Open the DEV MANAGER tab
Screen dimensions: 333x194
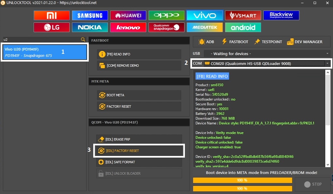pyautogui.click(x=305, y=42)
